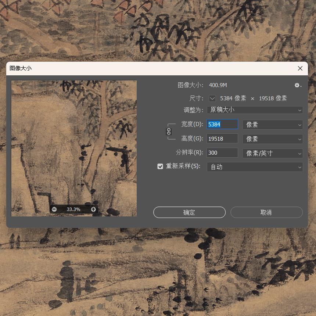Zoom in preview with plus icon
This screenshot has width=316, height=316.
93,209
